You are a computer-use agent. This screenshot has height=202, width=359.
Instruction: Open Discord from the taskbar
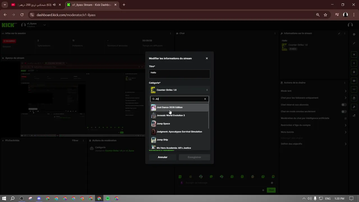point(39,198)
